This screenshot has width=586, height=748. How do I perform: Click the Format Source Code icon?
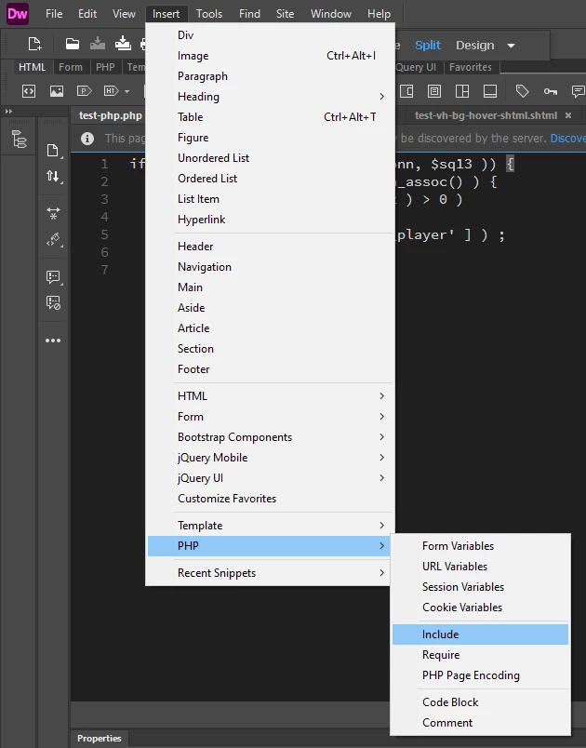(53, 239)
